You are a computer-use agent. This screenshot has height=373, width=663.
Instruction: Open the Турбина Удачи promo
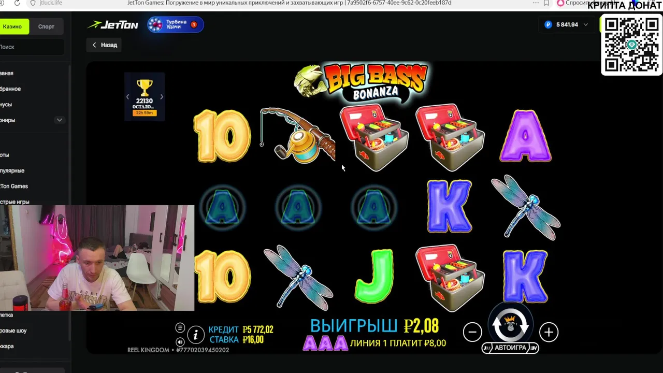pyautogui.click(x=175, y=24)
